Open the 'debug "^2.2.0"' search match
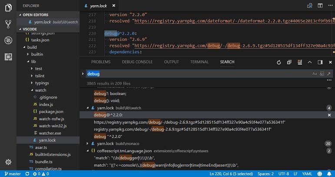The image size is (335, 177). (x=108, y=137)
